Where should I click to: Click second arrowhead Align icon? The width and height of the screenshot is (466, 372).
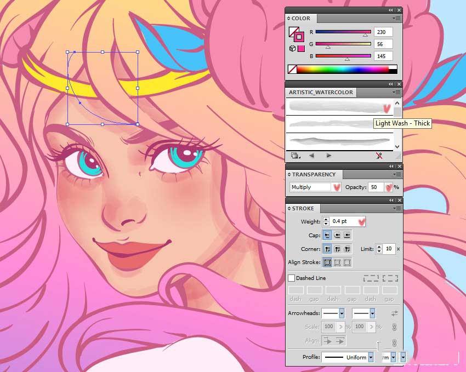[x=340, y=341]
